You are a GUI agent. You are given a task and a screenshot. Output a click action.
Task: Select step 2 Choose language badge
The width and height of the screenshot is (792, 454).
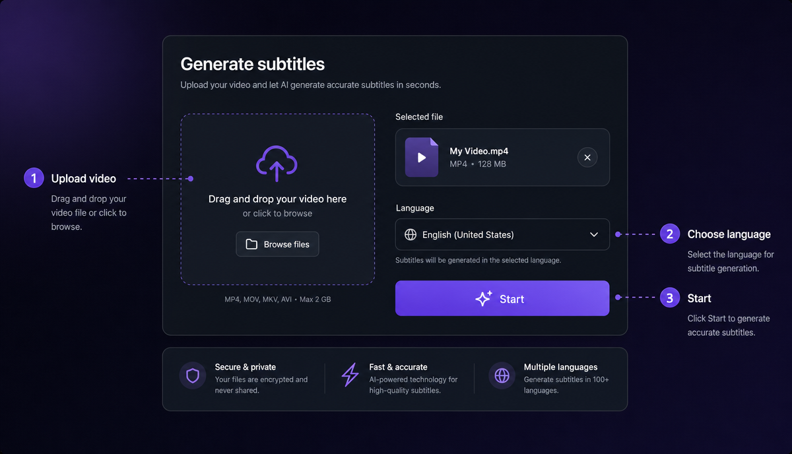tap(670, 234)
